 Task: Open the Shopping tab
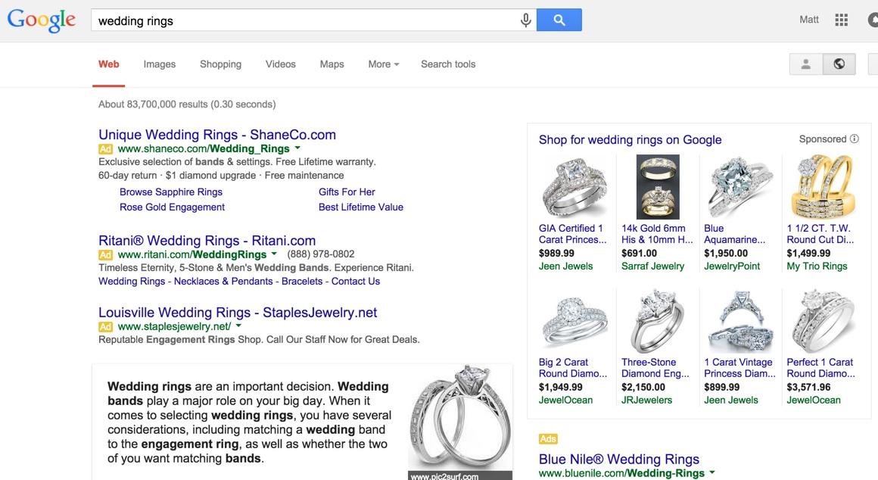coord(220,64)
